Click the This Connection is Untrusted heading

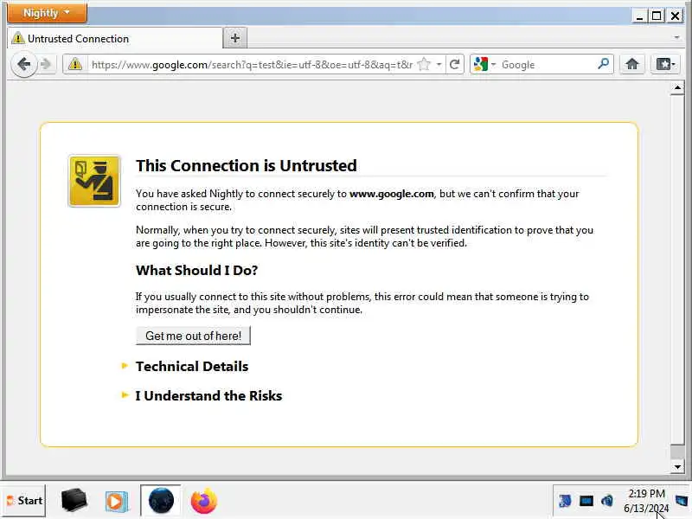(x=247, y=165)
